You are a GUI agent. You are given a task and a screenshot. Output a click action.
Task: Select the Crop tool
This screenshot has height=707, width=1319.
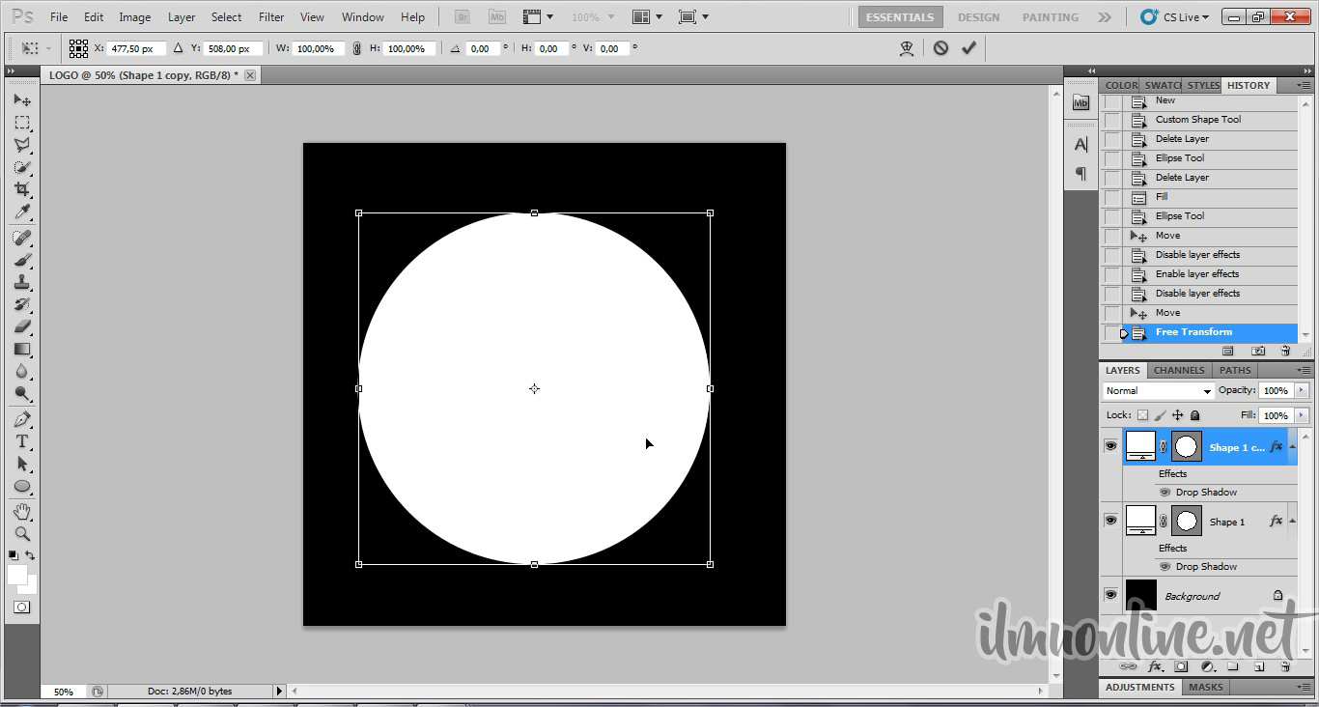click(21, 189)
